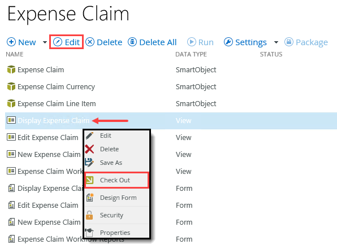337x249 pixels.
Task: Click the Edit pencil icon in context menu
Action: pyautogui.click(x=90, y=136)
